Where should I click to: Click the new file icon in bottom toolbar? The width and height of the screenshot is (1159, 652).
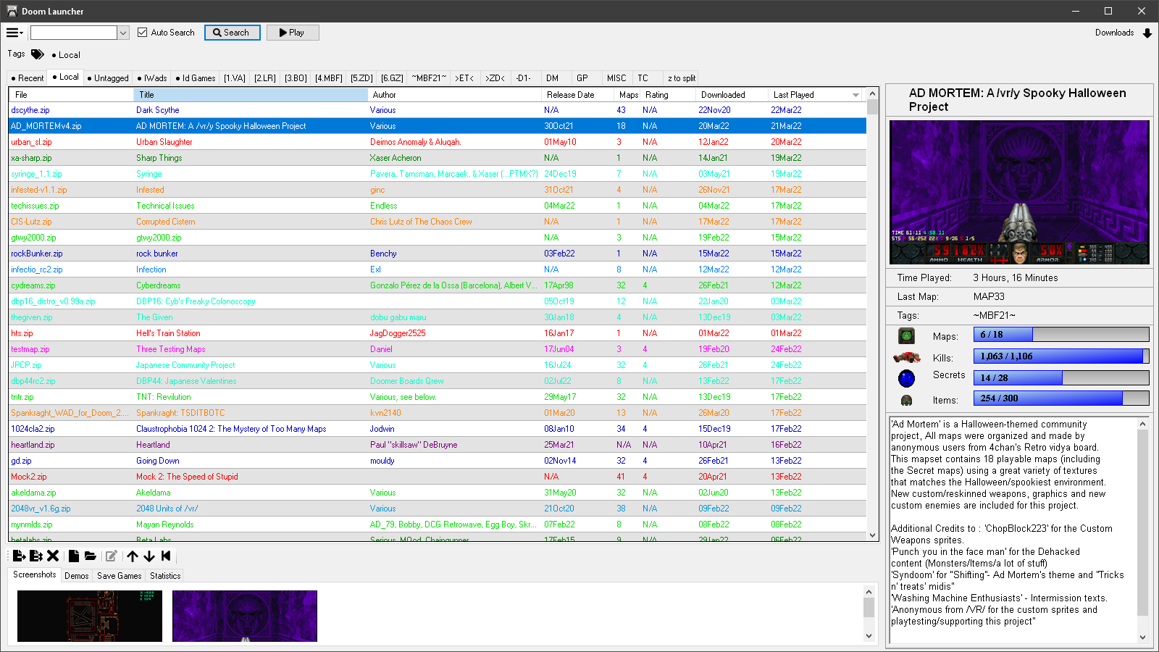[74, 556]
